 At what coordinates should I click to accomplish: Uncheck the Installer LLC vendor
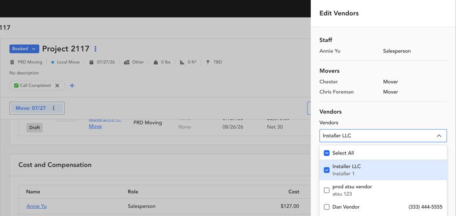(327, 170)
